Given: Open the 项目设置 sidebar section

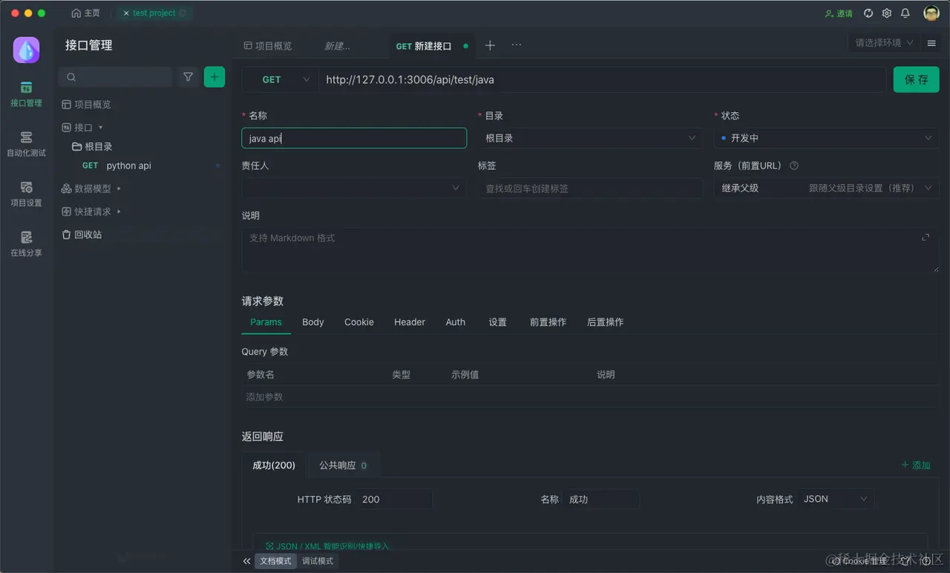Looking at the screenshot, I should pyautogui.click(x=26, y=194).
